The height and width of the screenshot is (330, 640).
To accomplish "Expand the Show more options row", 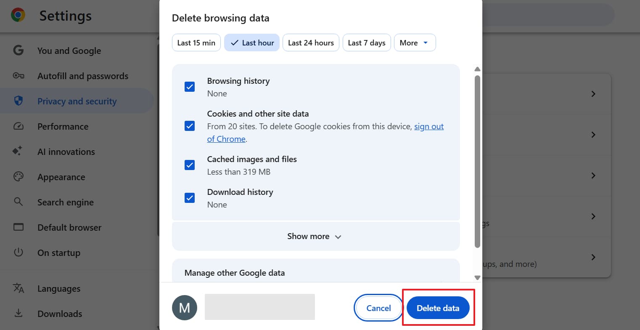I will (315, 236).
